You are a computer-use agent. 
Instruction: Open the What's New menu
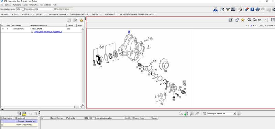pyautogui.click(x=34, y=5)
